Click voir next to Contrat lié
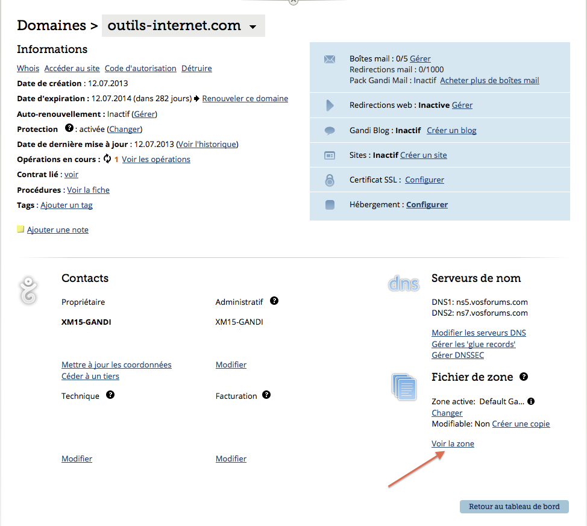 pos(71,175)
